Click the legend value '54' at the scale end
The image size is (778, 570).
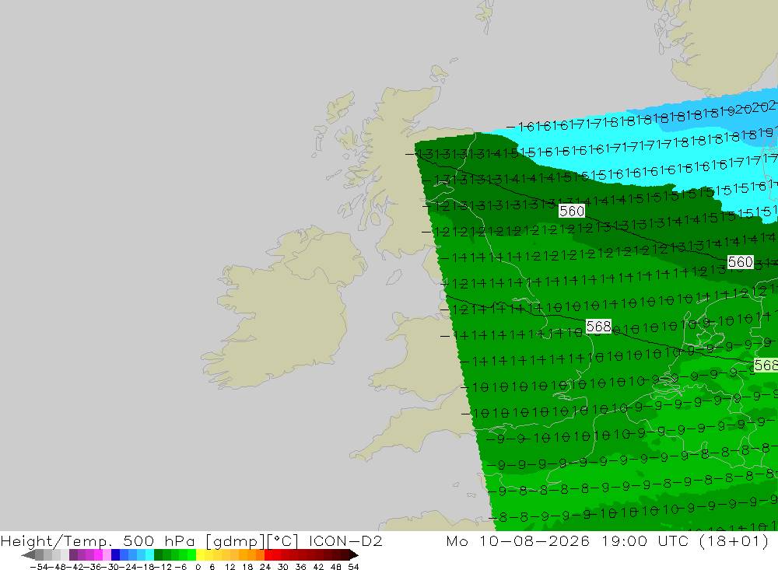click(353, 567)
